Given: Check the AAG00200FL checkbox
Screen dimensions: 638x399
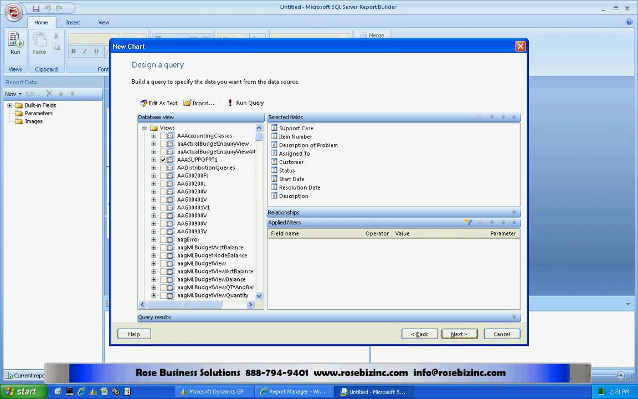Looking at the screenshot, I should pyautogui.click(x=163, y=176).
